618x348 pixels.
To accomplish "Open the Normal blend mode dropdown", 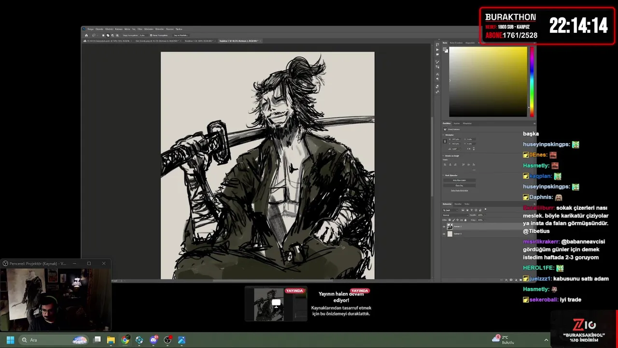I will [455, 215].
